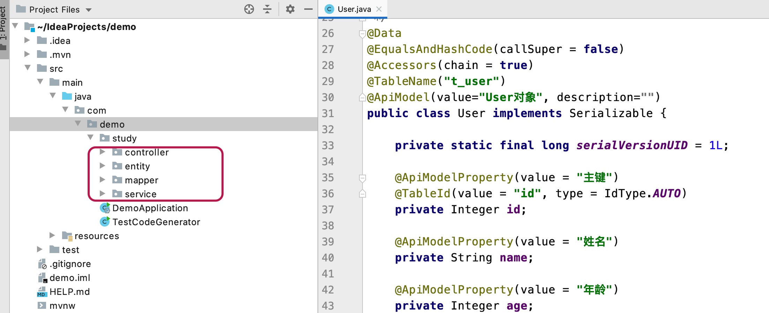Screen dimensions: 769x313
Task: Hide the project panel with minus icon
Action: 308,9
